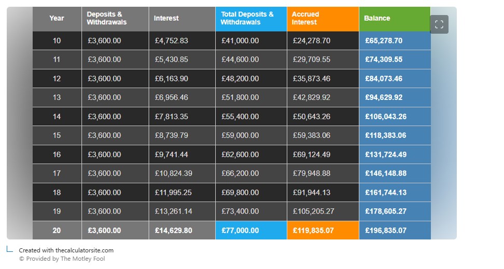Select the £59,000.00 total deposits cell

coord(240,135)
